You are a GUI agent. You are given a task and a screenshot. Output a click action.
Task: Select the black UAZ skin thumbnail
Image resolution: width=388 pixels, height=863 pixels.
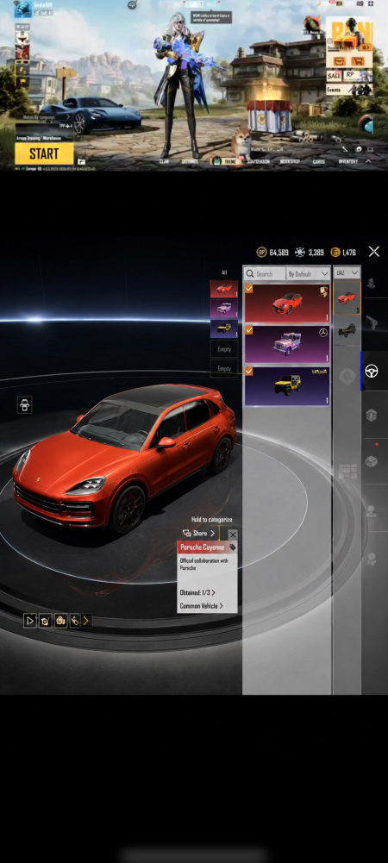coord(347,330)
